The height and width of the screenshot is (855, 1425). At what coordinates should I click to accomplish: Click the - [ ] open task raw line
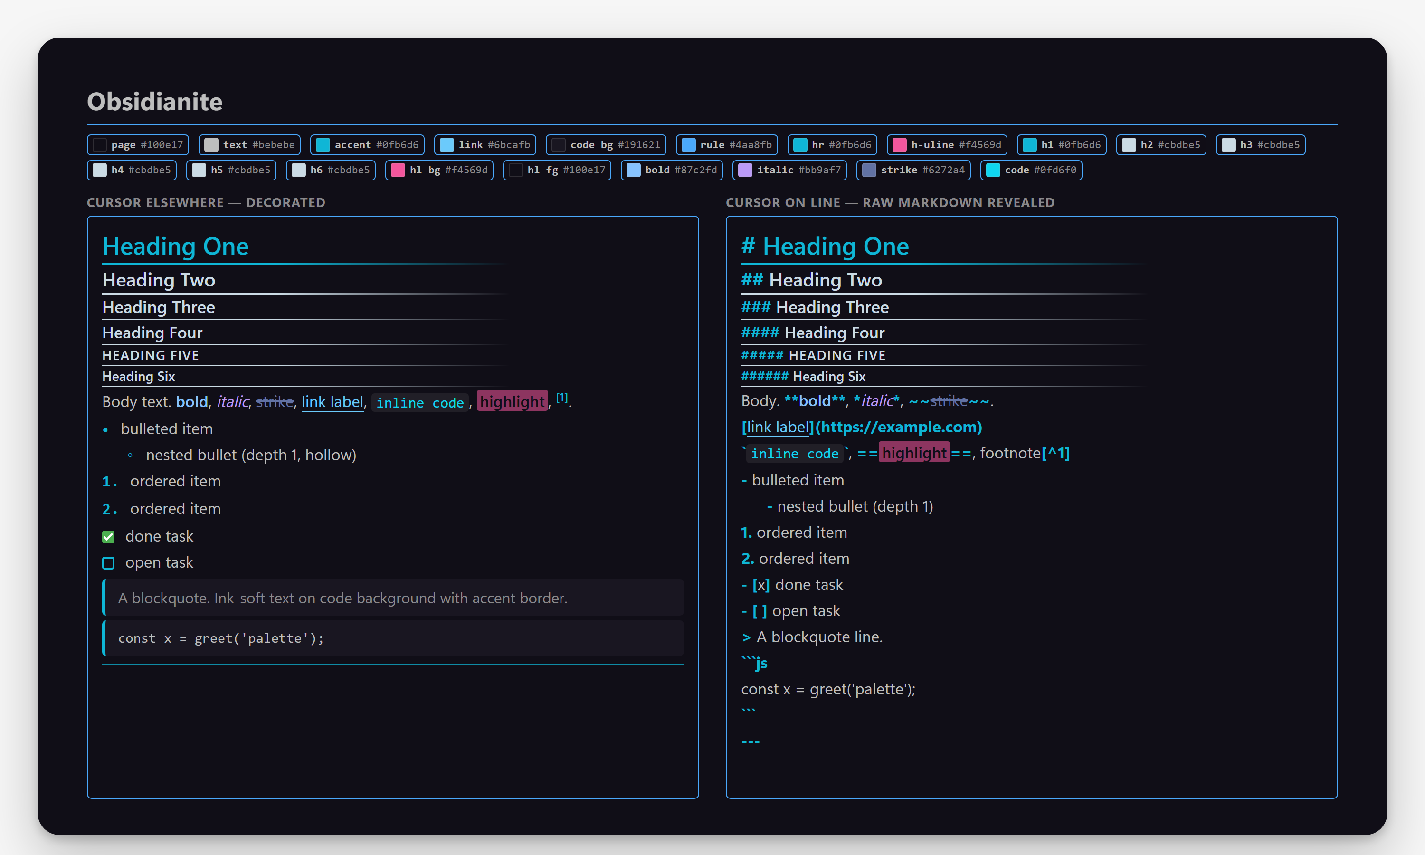tap(791, 611)
